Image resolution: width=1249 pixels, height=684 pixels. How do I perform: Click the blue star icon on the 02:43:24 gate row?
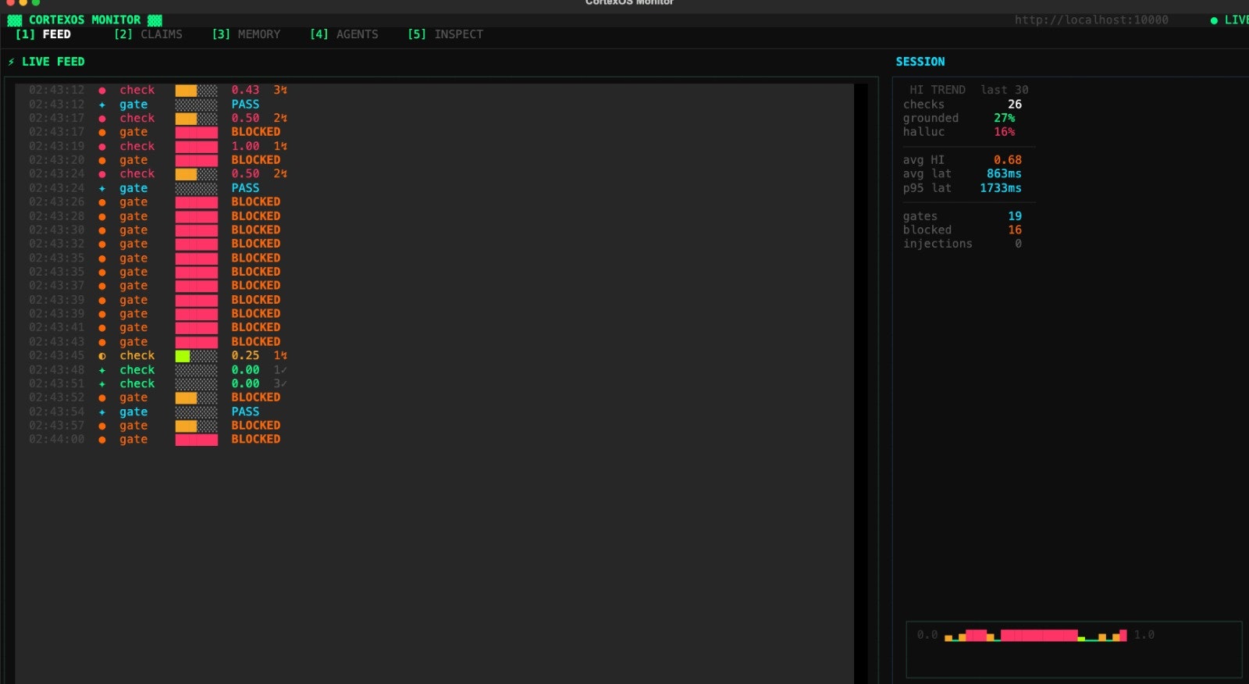(x=102, y=188)
